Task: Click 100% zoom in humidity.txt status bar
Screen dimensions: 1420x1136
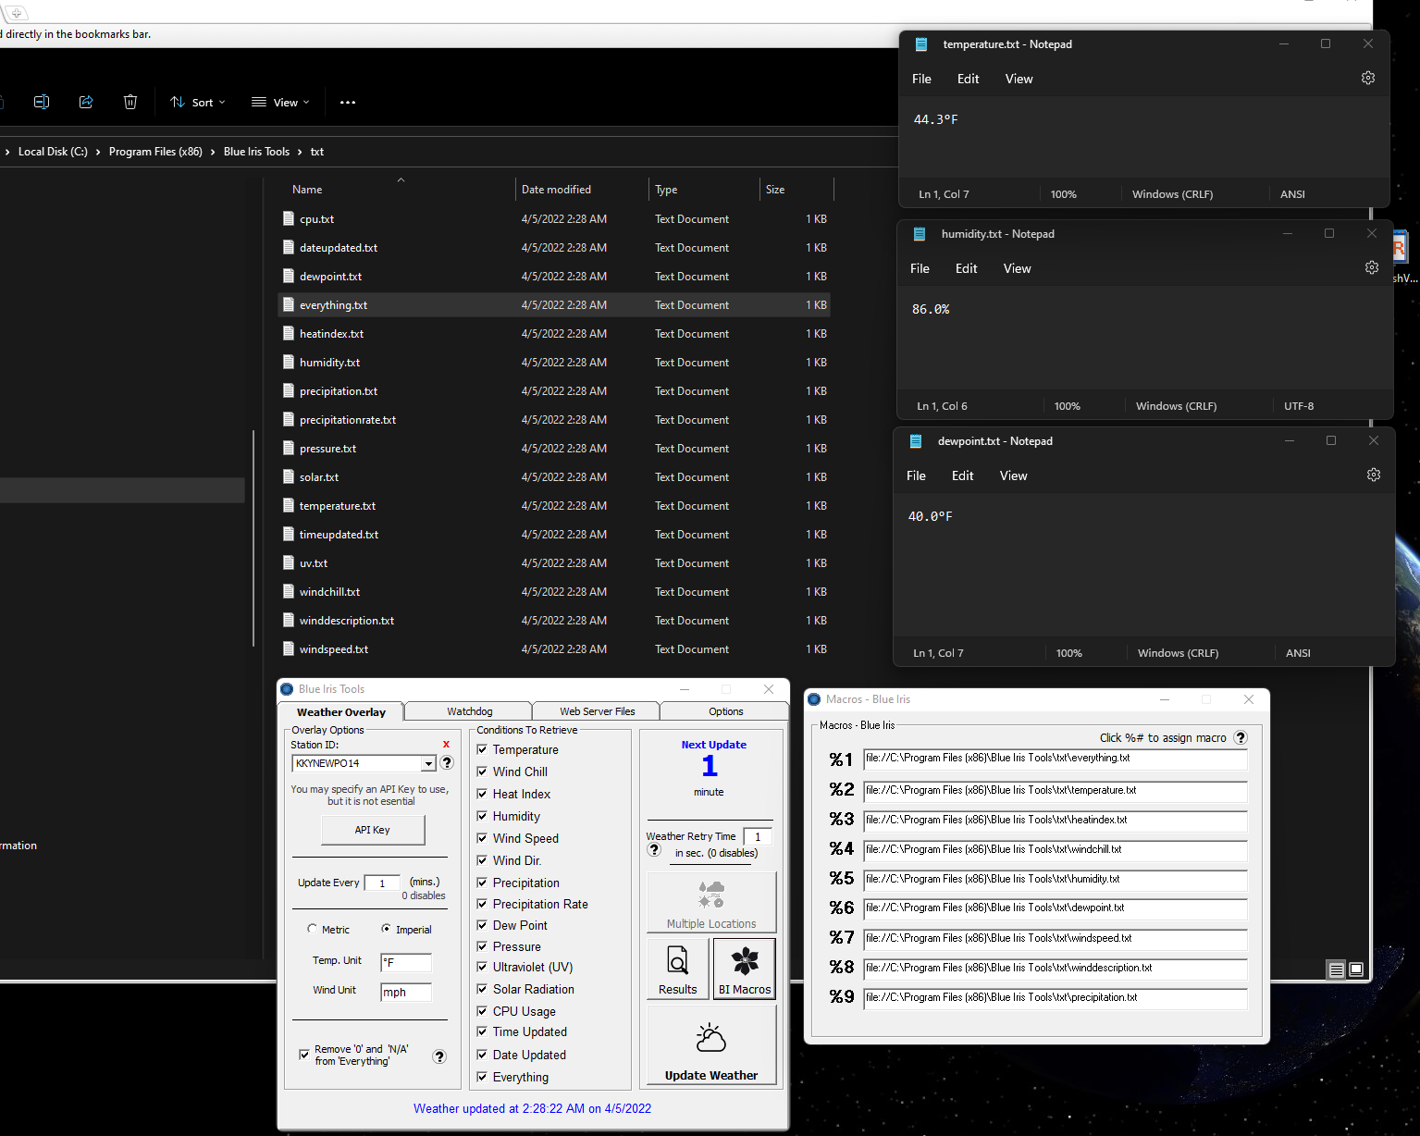Action: point(1067,406)
